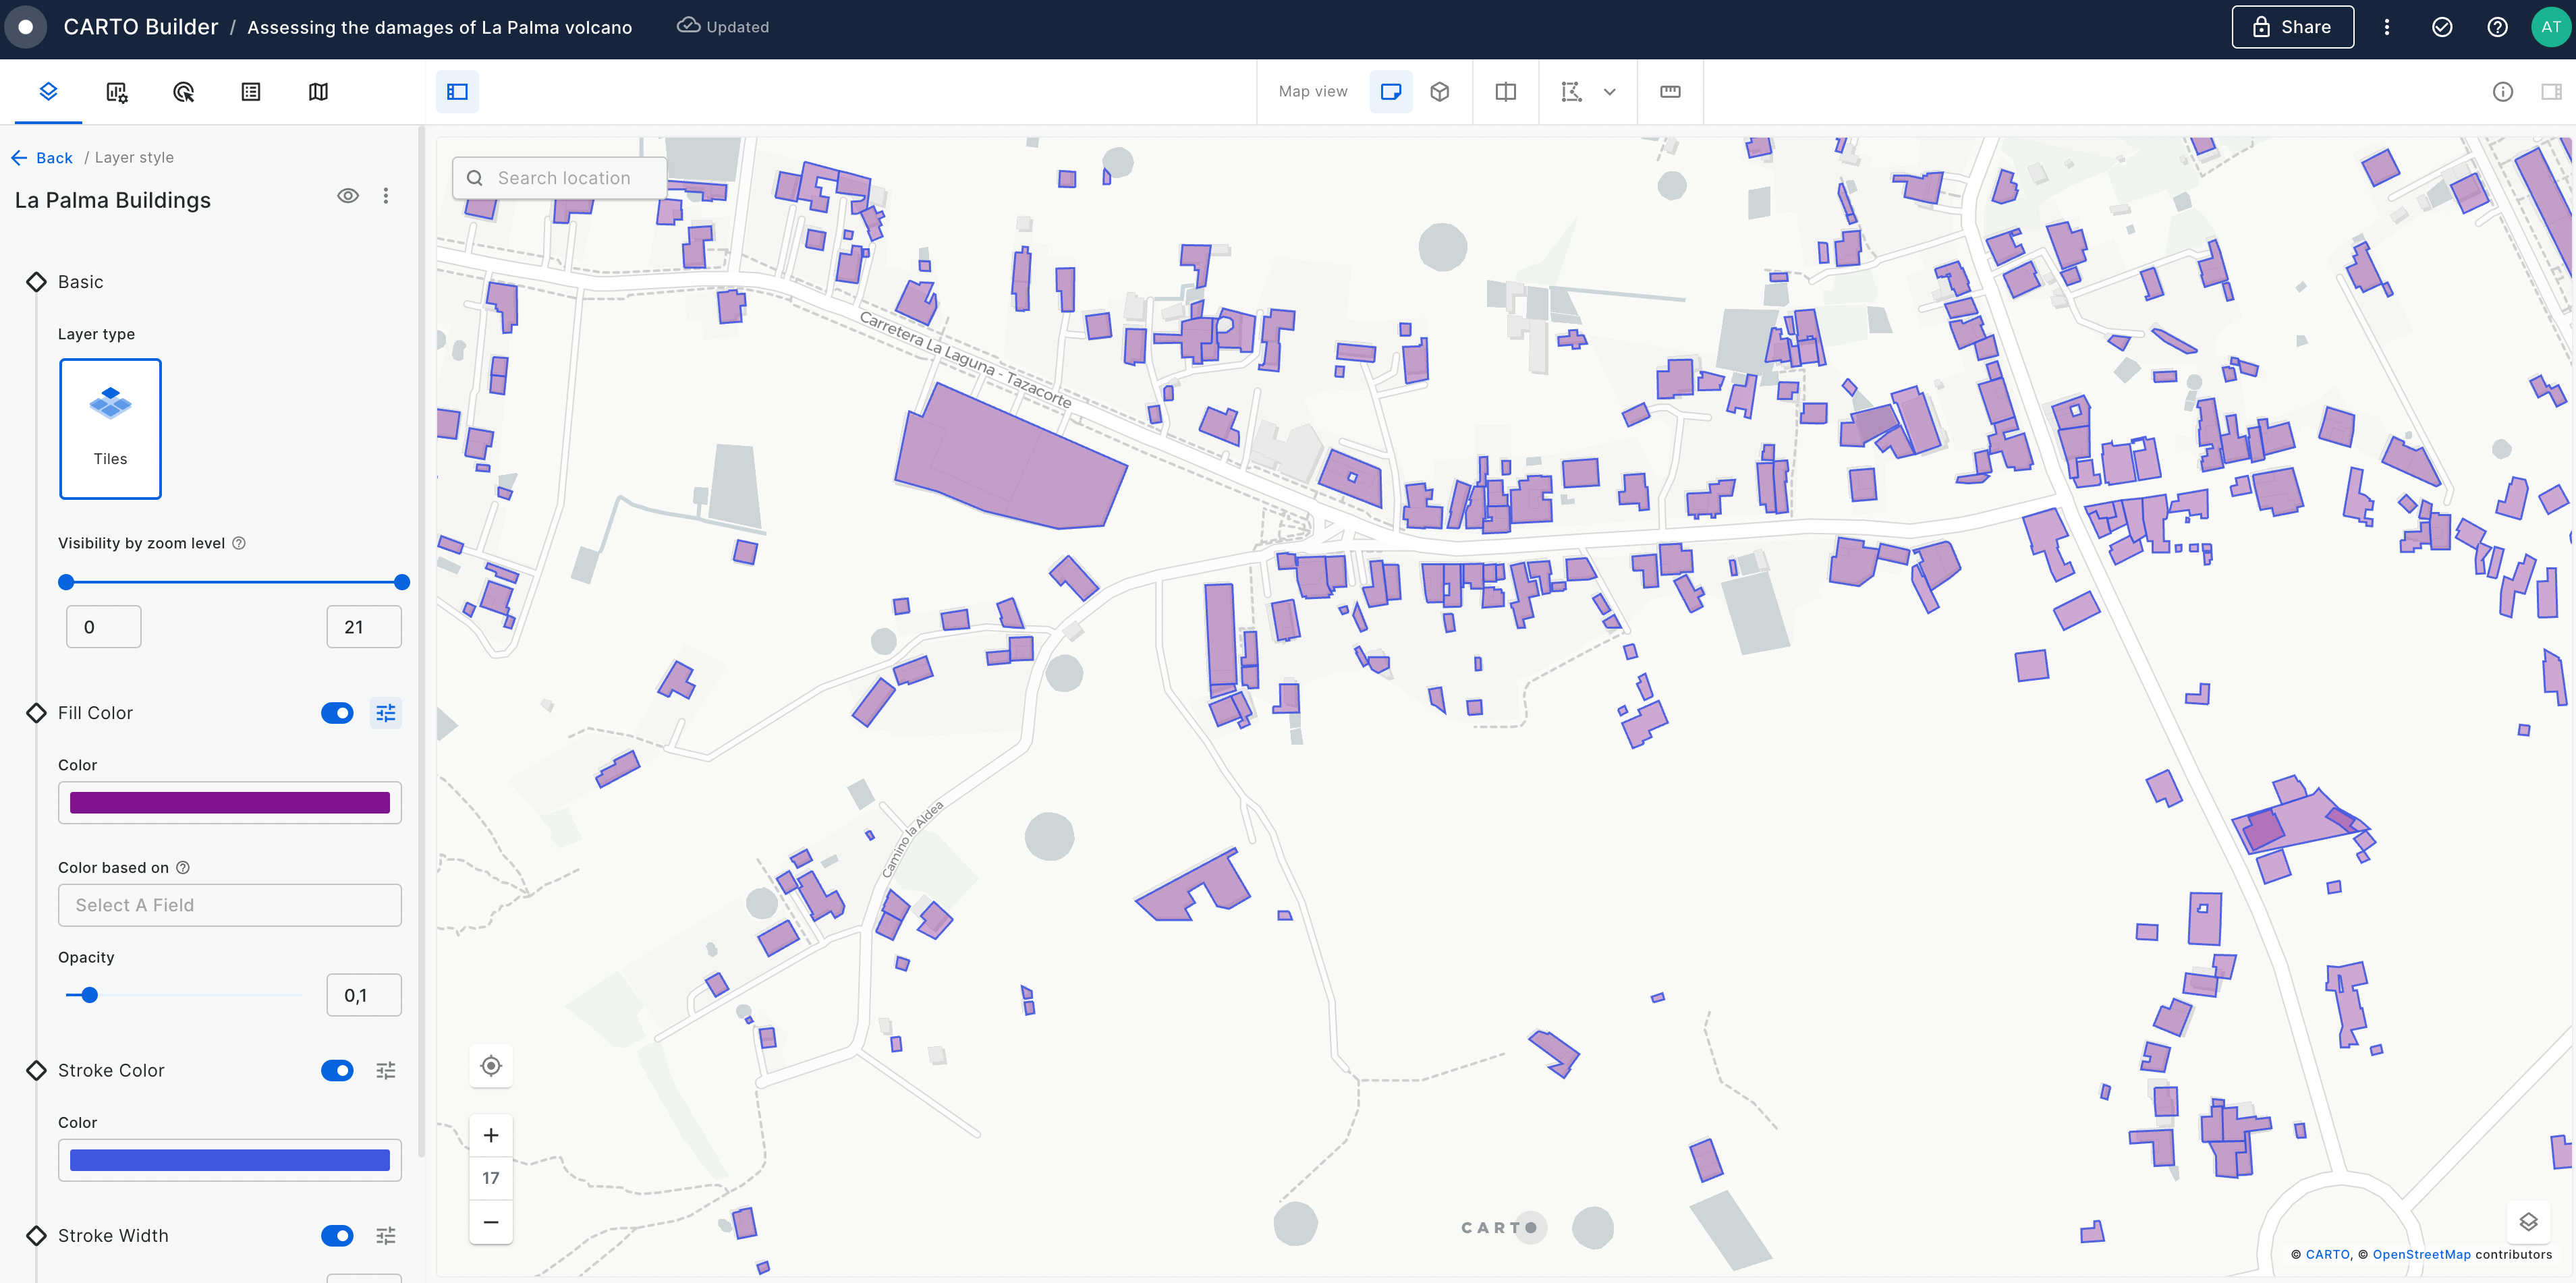The height and width of the screenshot is (1283, 2576).
Task: Open the Select A Field dropdown
Action: 230,905
